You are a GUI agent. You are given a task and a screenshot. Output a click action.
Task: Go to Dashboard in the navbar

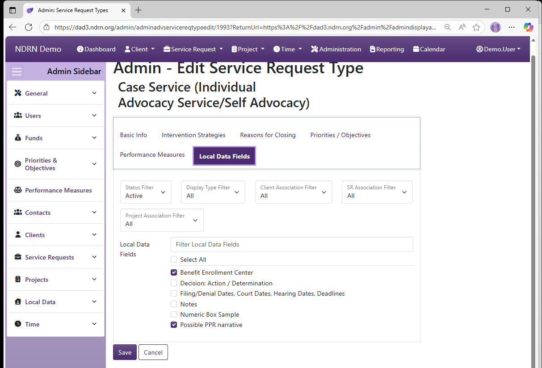(96, 49)
